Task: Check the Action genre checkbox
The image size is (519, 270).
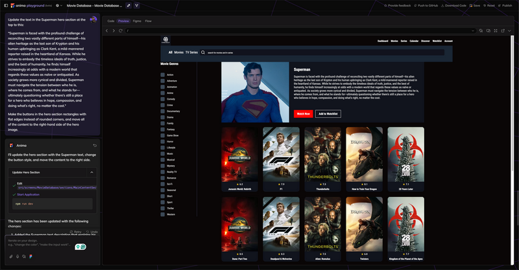Action: 163,74
